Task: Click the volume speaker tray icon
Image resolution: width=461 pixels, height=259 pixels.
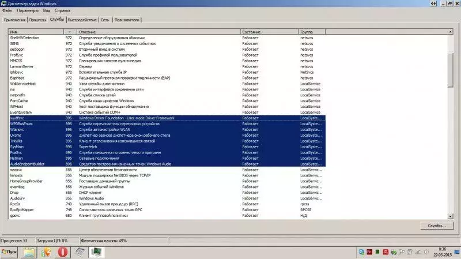Action: [426, 252]
